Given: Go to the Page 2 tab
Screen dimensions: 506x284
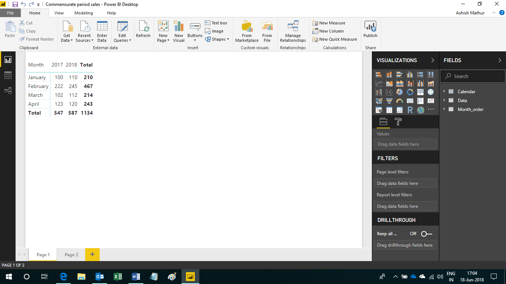Looking at the screenshot, I should [71, 254].
